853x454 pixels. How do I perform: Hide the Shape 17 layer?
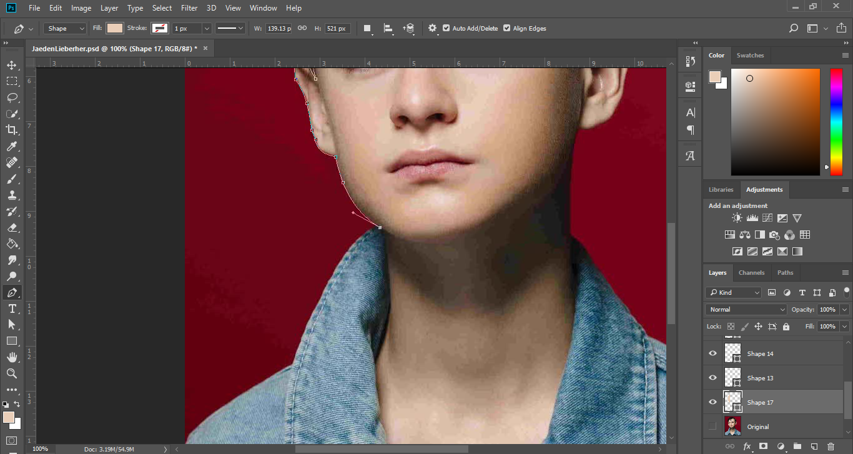(712, 402)
